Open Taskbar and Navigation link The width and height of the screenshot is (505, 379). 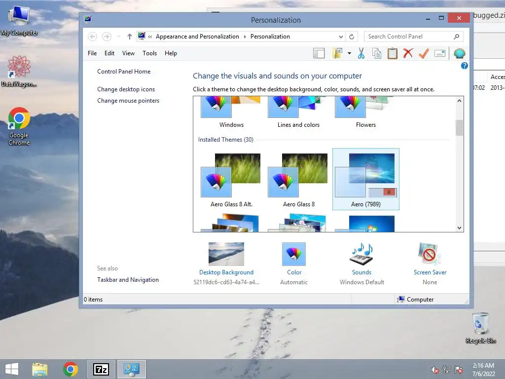point(128,280)
